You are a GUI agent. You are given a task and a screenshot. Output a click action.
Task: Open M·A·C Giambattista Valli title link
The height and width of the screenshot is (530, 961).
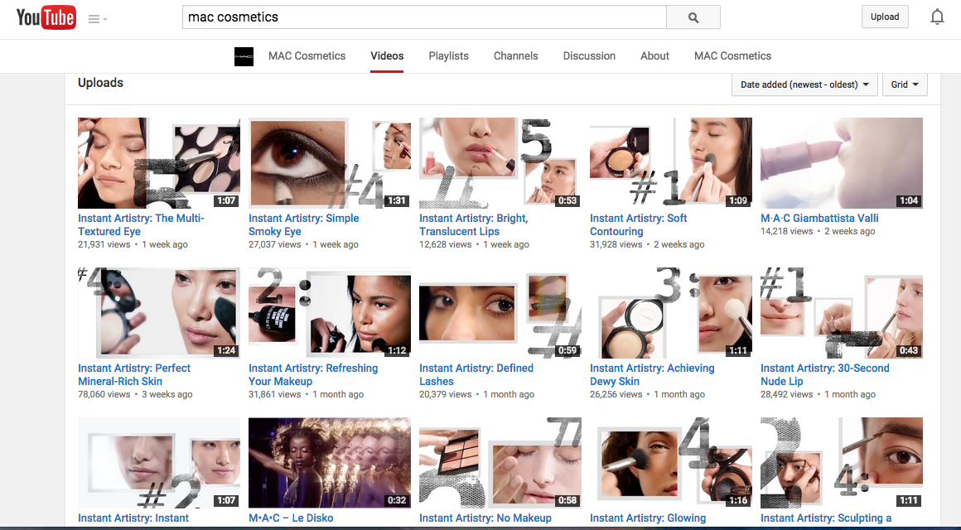pos(819,218)
